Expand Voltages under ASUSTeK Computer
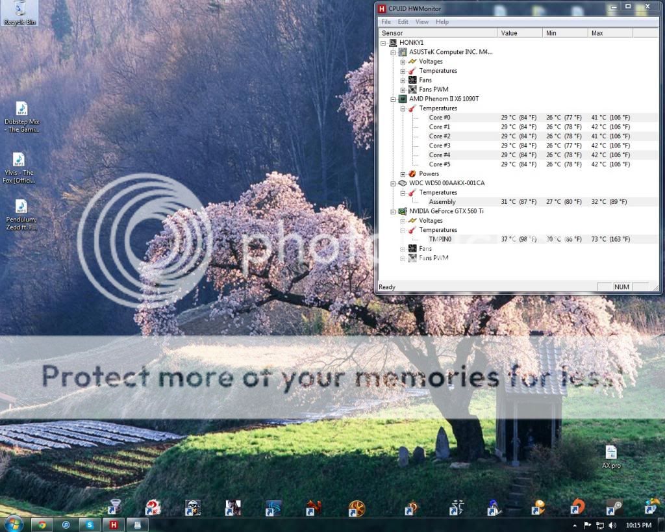Screen dimensions: 665x532 tap(403, 62)
